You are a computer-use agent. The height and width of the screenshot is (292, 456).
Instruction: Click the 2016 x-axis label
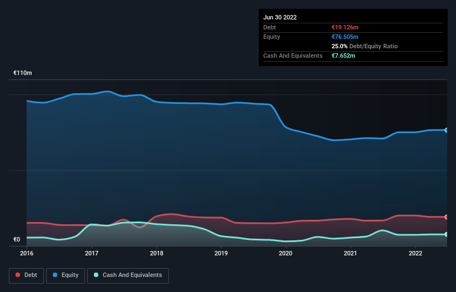[27, 253]
